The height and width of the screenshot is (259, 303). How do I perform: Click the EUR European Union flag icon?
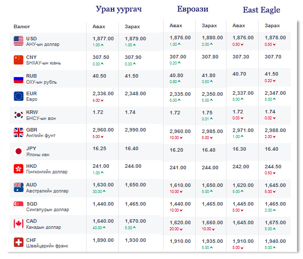(x=19, y=96)
